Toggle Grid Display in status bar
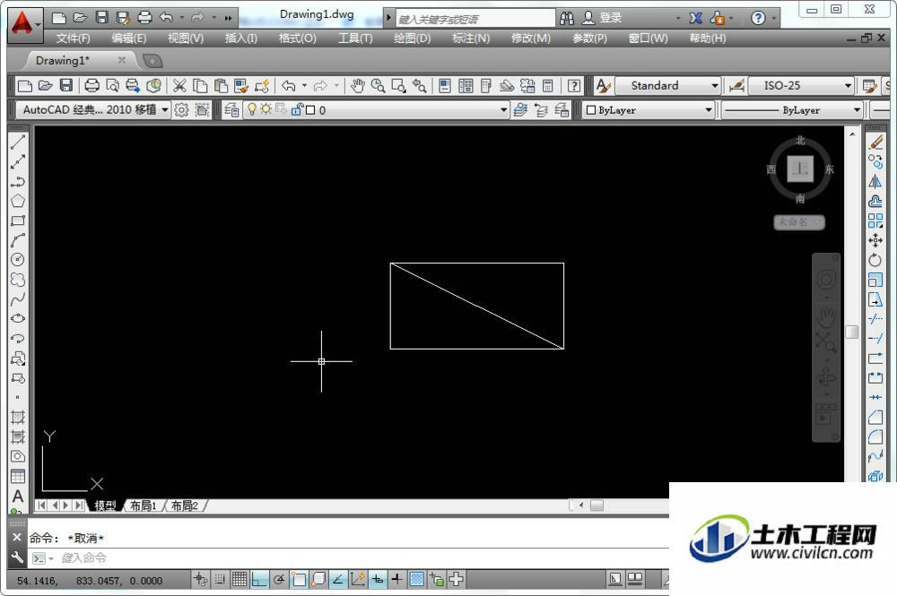The image size is (897, 596). [x=239, y=580]
